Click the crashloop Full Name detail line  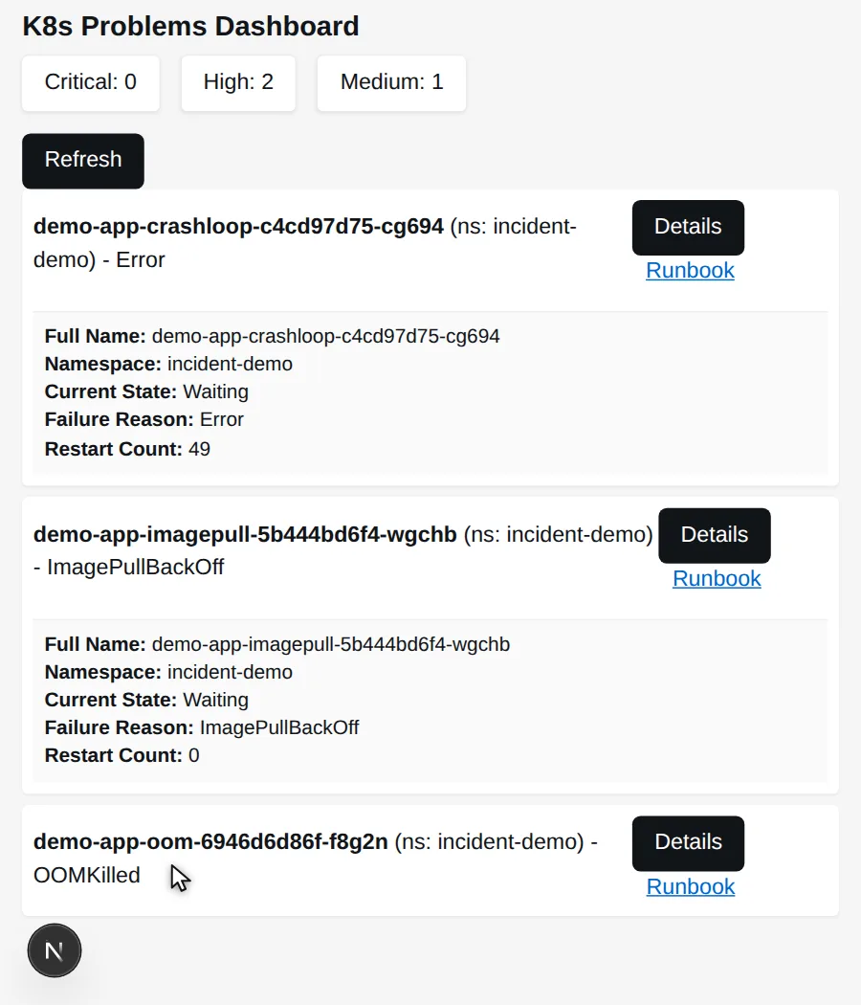click(273, 336)
